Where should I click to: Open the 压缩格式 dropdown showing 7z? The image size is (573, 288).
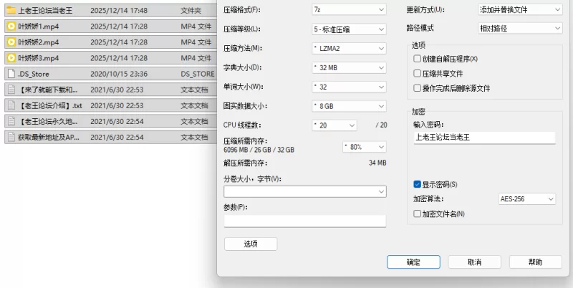pyautogui.click(x=349, y=9)
